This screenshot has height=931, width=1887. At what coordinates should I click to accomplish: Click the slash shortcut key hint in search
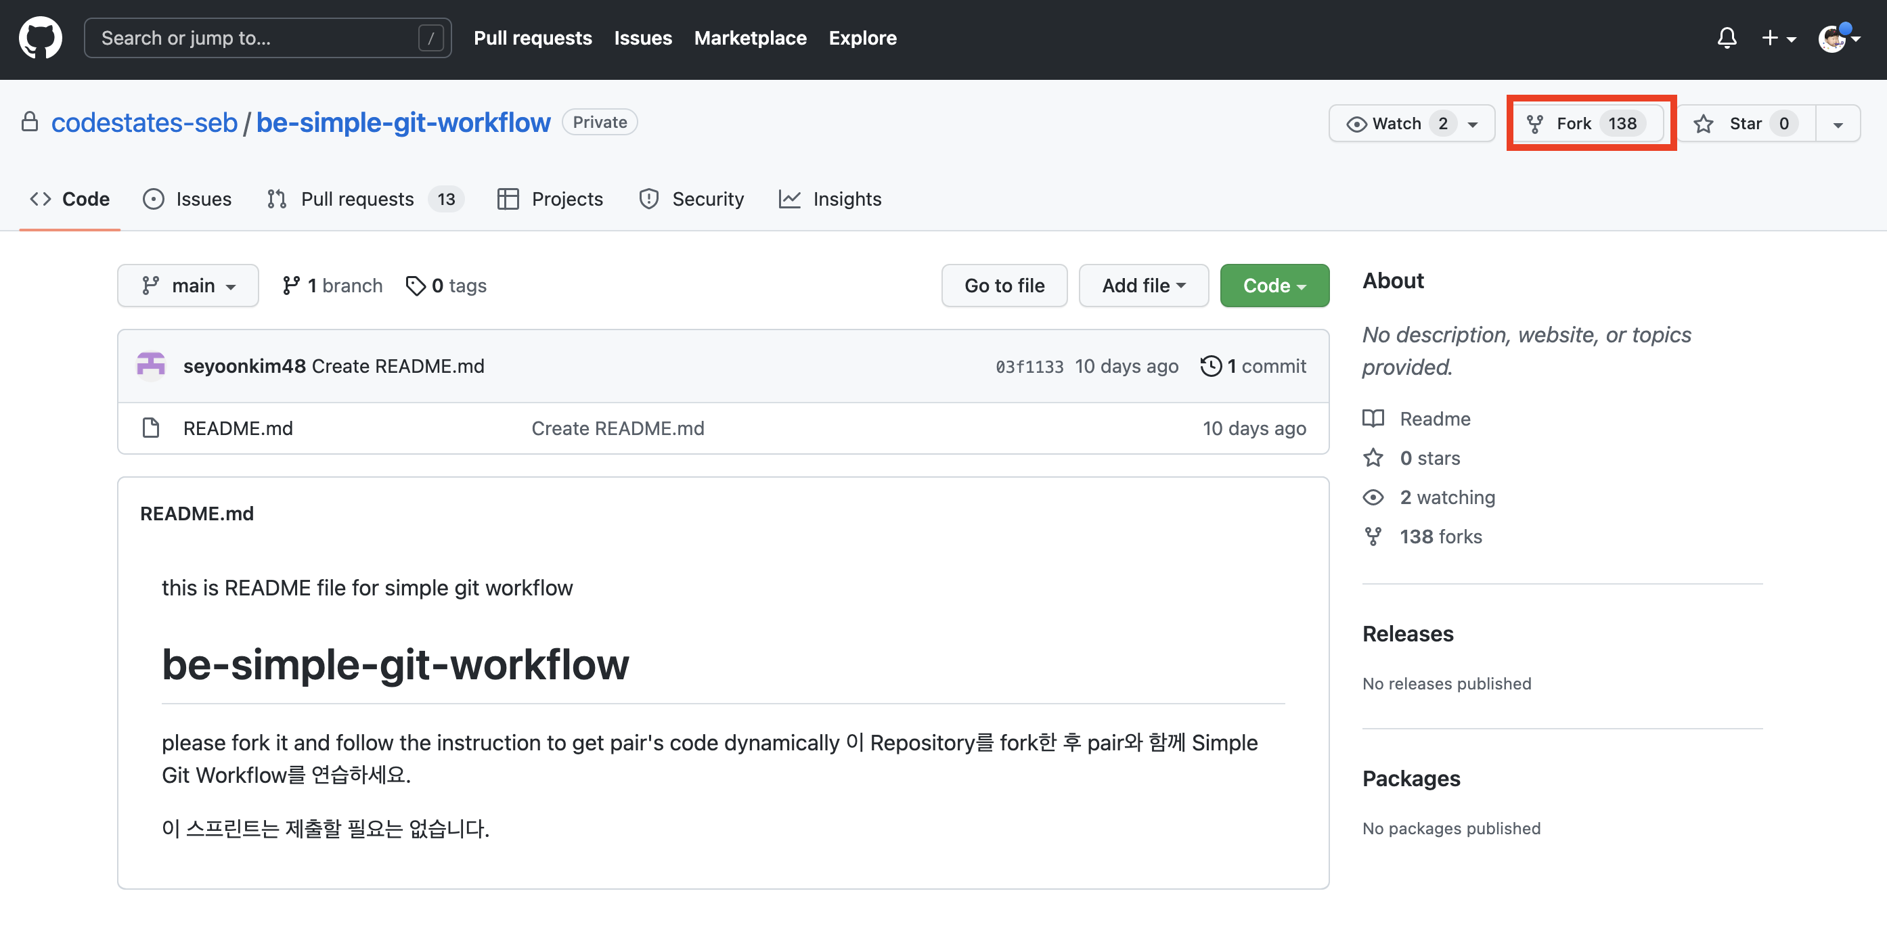(430, 38)
